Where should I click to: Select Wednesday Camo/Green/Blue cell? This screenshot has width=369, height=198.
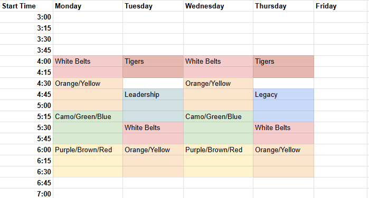219,116
